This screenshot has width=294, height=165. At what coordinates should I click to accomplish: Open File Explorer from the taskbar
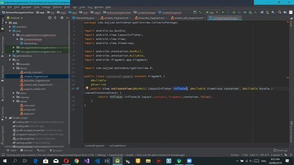pos(148,161)
